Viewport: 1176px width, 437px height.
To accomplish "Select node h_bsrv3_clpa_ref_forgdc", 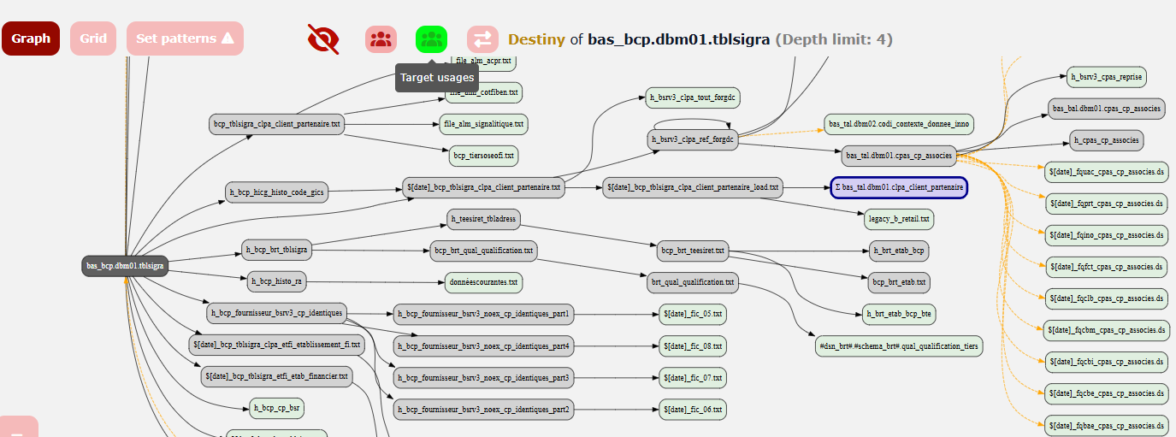I will [693, 139].
